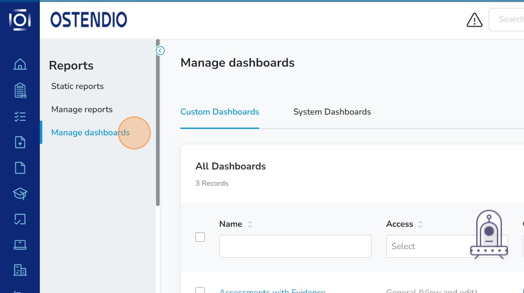Click the checklist tasks icon in sidebar
The width and height of the screenshot is (524, 293).
pos(20,117)
